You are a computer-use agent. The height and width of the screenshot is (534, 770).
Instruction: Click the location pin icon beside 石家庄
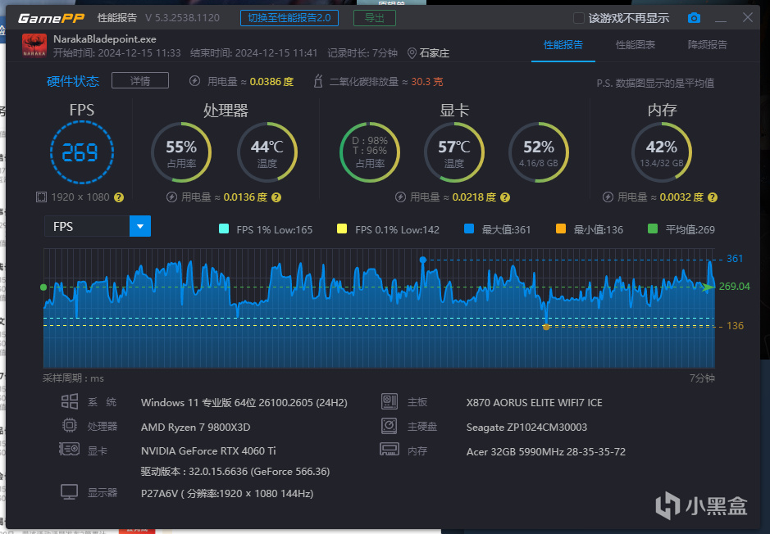(x=412, y=53)
